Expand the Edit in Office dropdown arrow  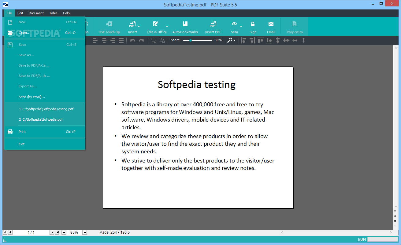coord(167,26)
